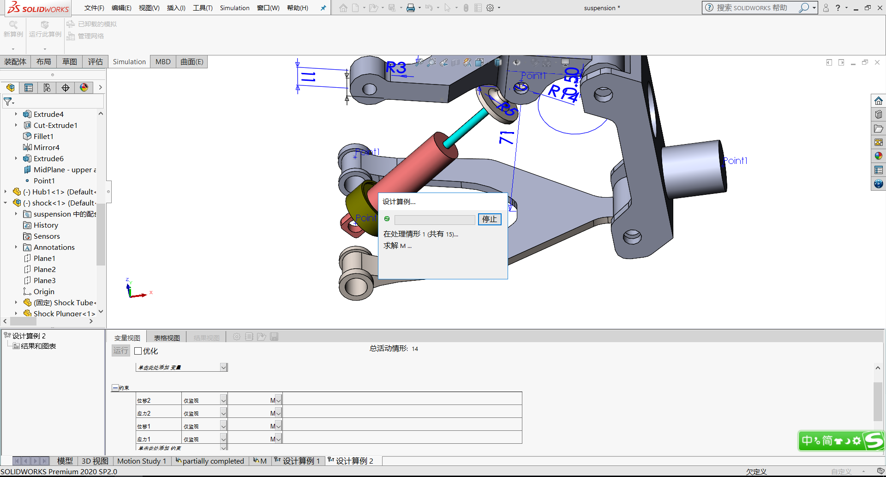Screen dimensions: 886x477
Task: Switch to the Motion Study 1 tab
Action: pos(142,461)
